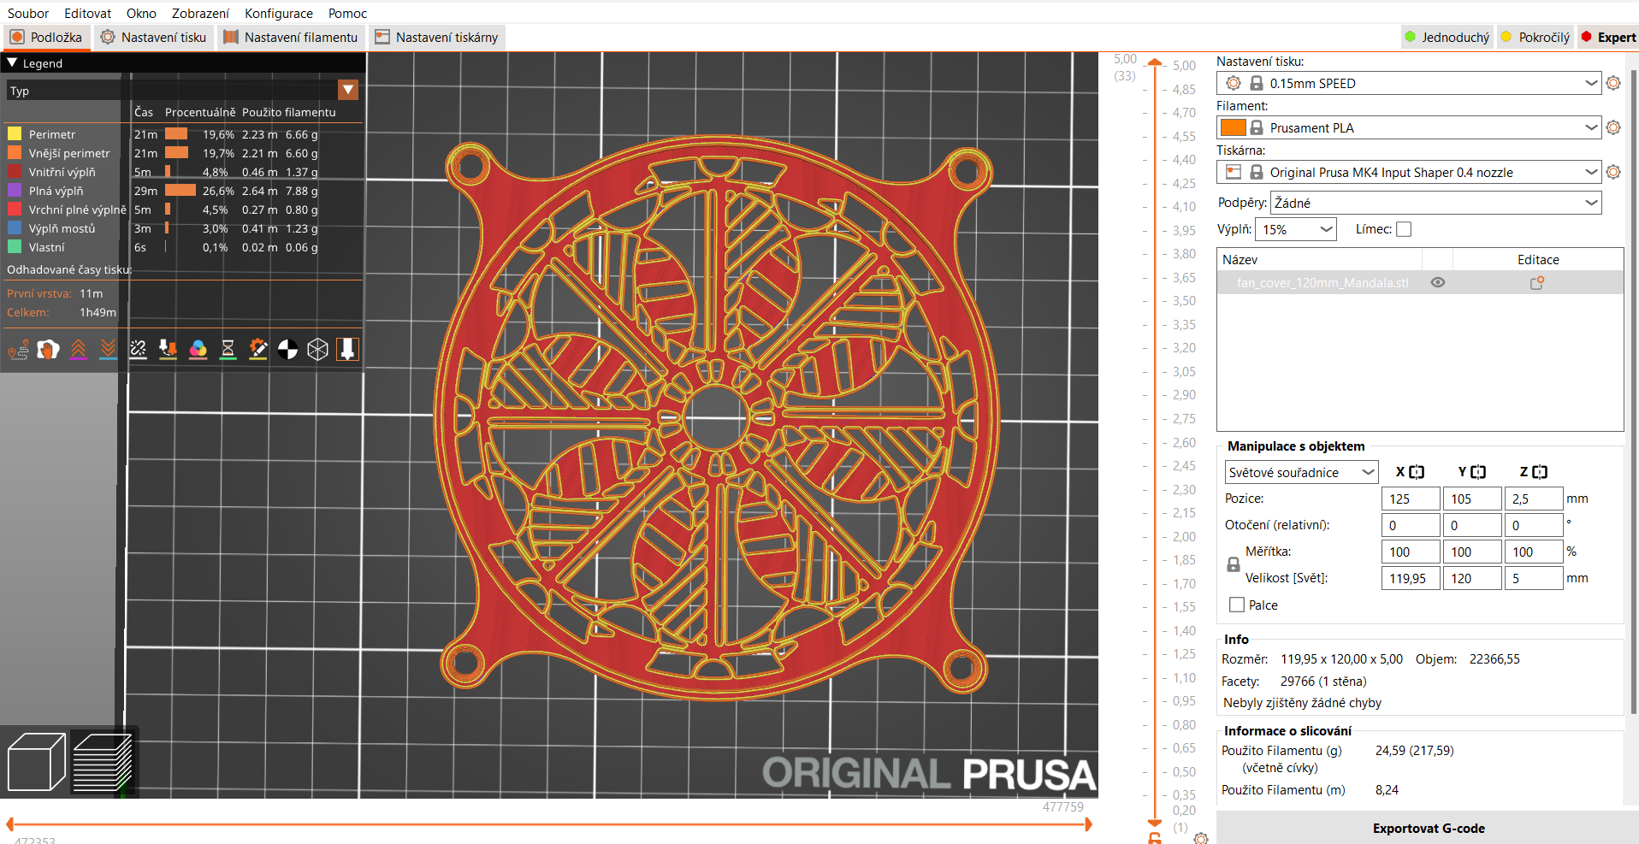The height and width of the screenshot is (844, 1639).
Task: Toggle print pauses hourglass icon
Action: click(x=228, y=349)
